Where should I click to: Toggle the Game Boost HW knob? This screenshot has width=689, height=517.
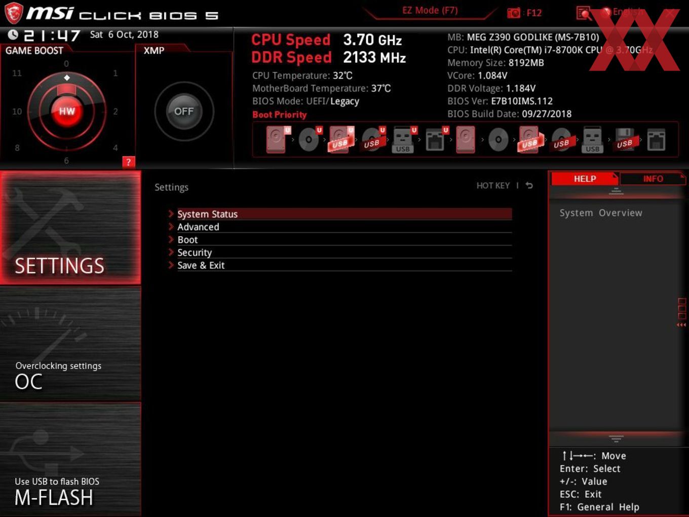(x=67, y=112)
